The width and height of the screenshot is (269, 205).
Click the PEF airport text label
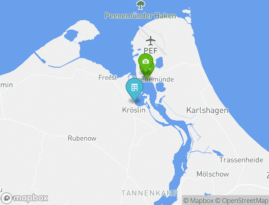[151, 51]
